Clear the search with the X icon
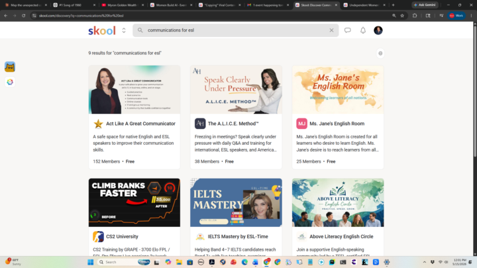Viewport: 477px width, 268px height. pyautogui.click(x=331, y=30)
